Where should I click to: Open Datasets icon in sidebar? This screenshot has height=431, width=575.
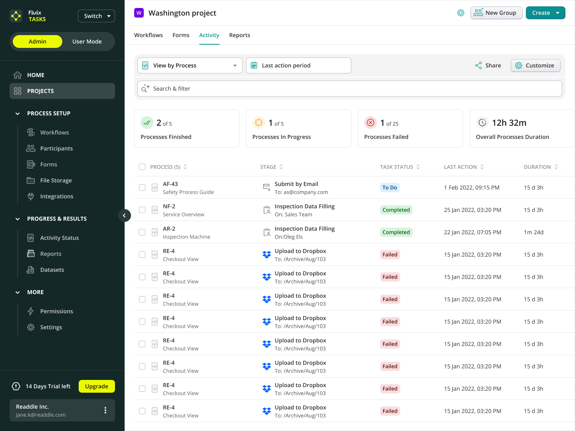coord(31,270)
